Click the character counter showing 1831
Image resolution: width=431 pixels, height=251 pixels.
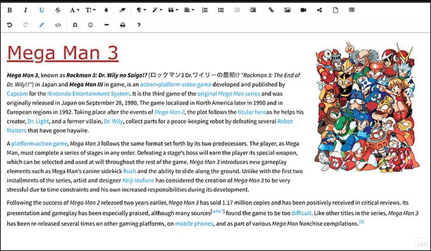click(422, 244)
